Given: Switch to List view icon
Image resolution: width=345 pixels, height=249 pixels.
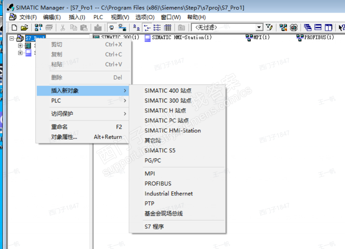Looking at the screenshot, I should 157,28.
